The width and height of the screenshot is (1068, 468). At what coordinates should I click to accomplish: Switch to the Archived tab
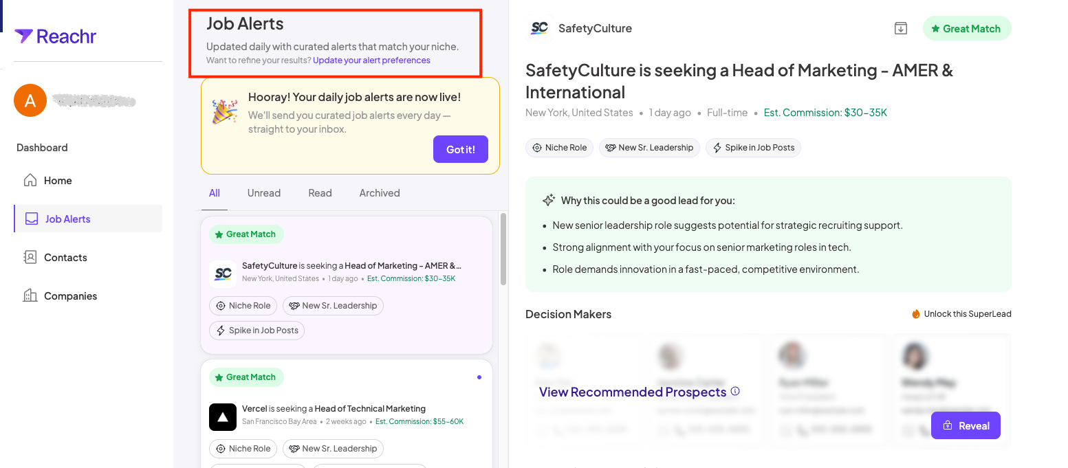point(380,193)
